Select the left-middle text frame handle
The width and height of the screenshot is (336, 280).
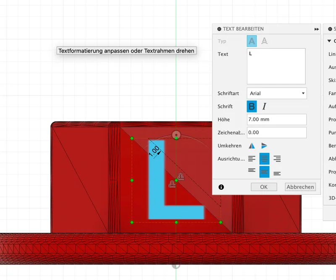click(132, 181)
